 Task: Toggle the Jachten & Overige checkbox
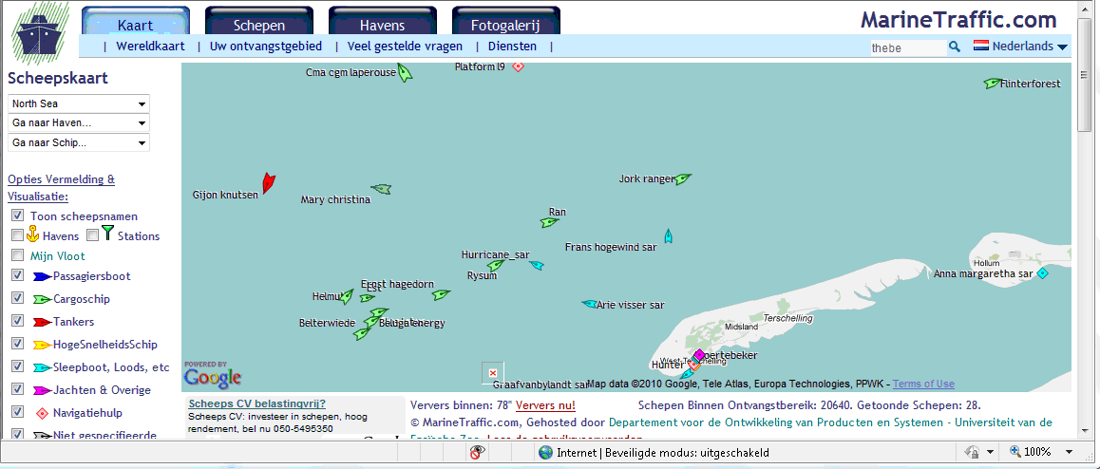click(x=17, y=389)
